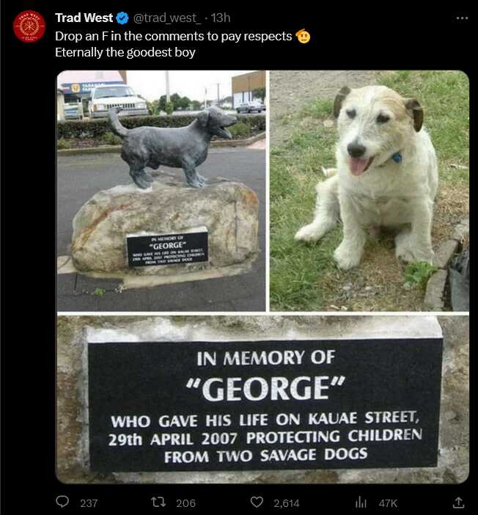478x515 pixels.
Task: Click the tweet text "Eternally the goodest boy"
Action: point(125,53)
